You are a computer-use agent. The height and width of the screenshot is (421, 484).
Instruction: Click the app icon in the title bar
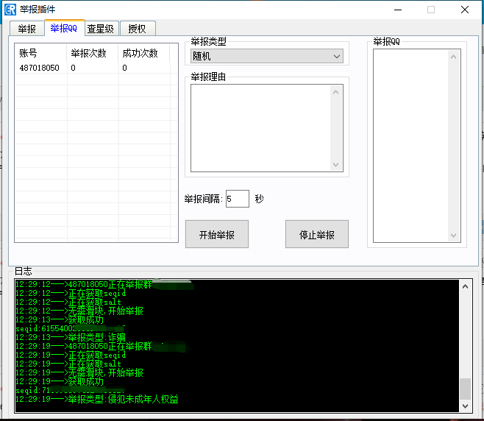(x=10, y=10)
